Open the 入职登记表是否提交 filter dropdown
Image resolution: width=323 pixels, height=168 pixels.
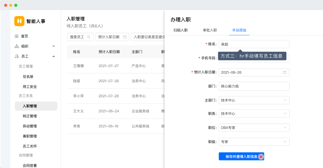[148, 37]
